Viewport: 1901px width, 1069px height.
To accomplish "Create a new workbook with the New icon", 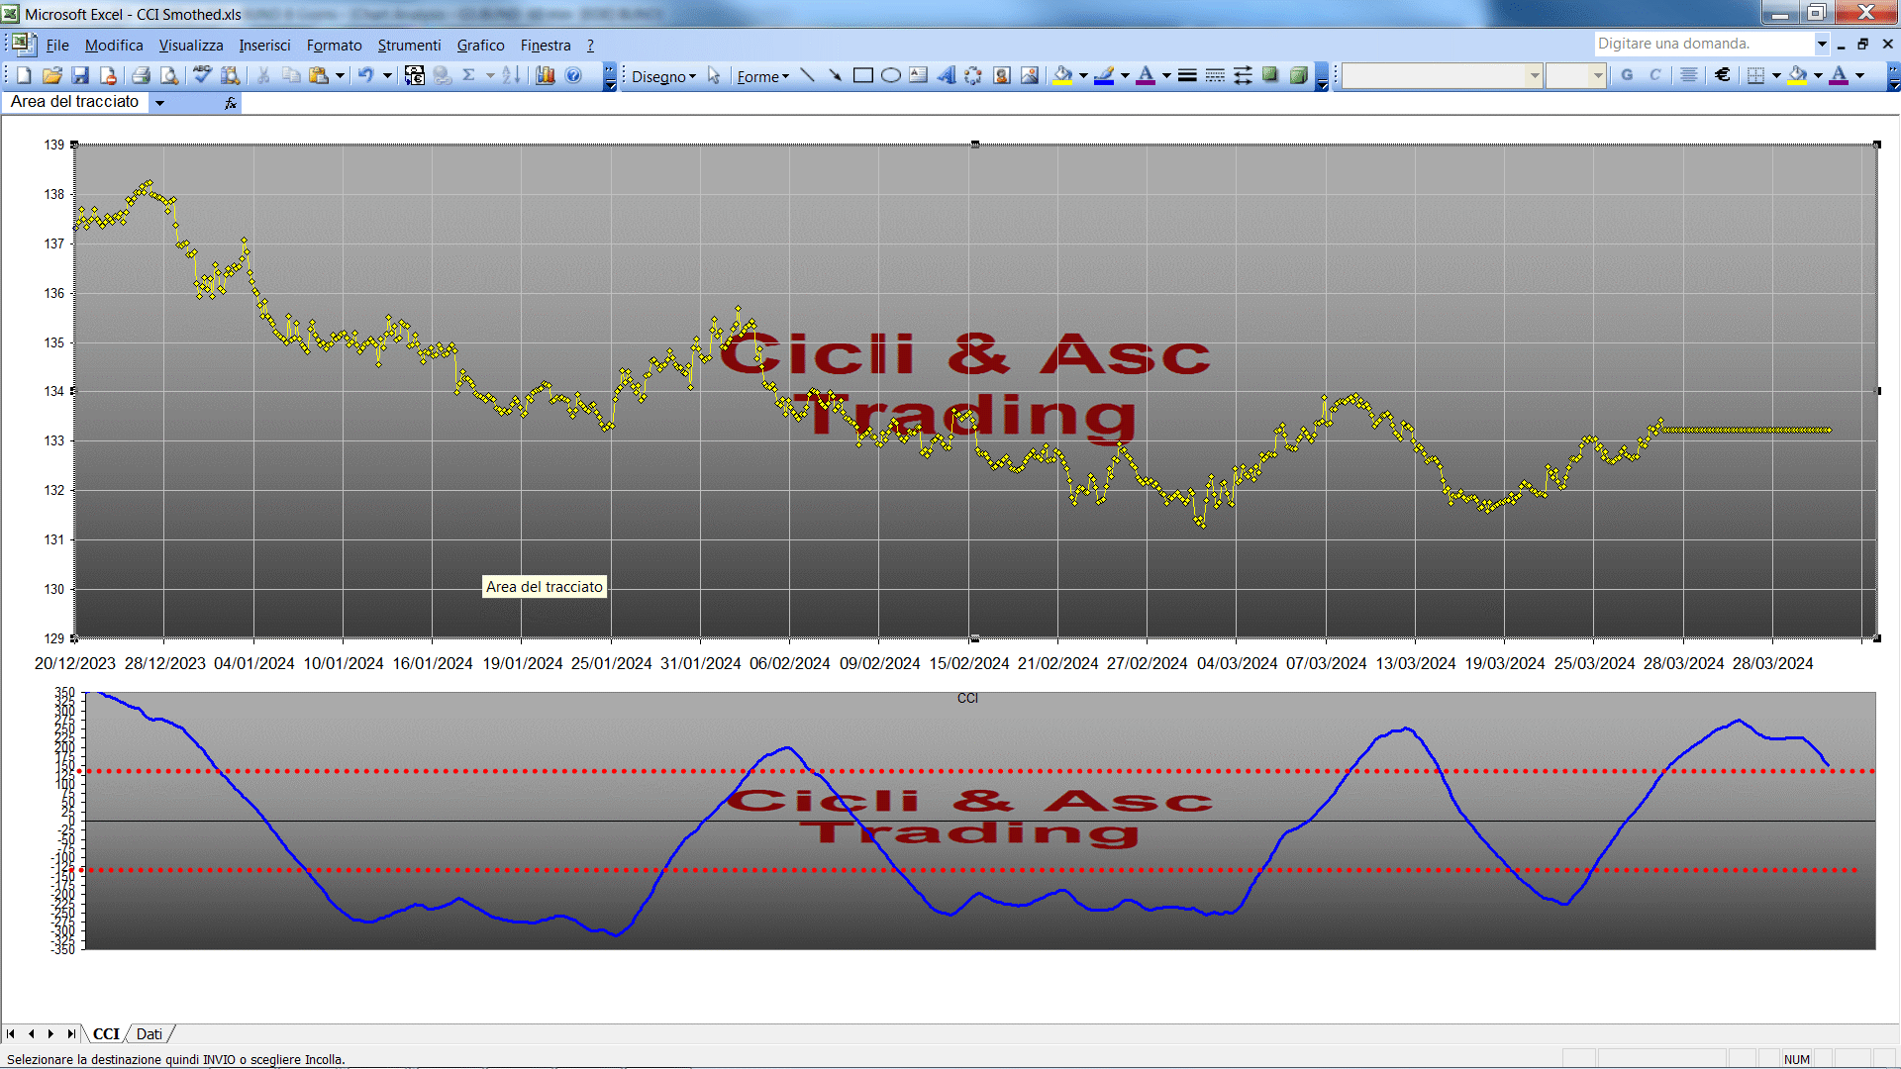I will [25, 75].
